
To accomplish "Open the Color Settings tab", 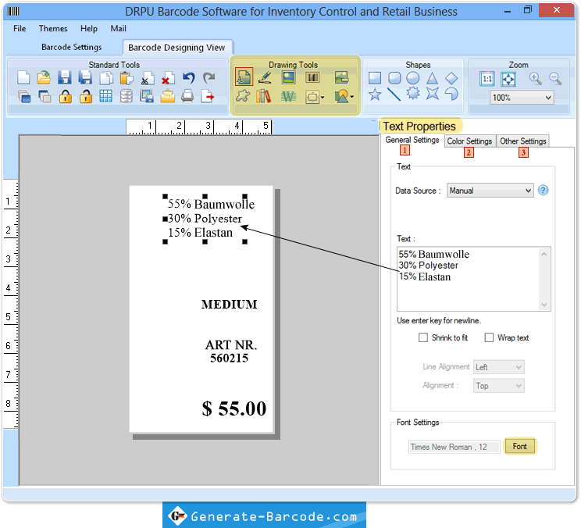I will click(x=469, y=141).
